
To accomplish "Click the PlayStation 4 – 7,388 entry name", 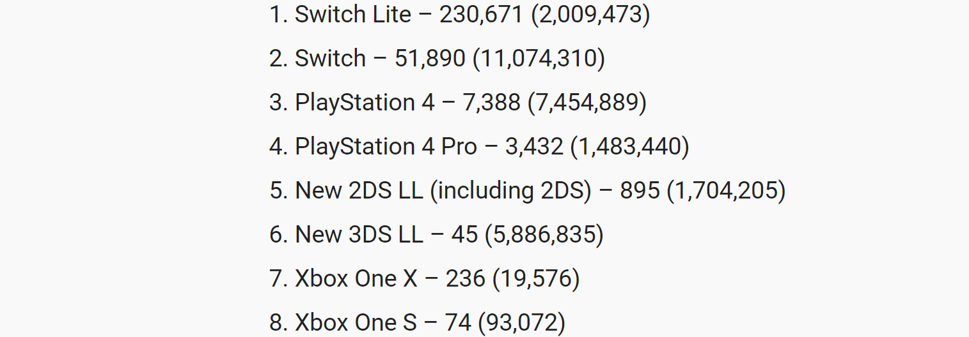I will 365,102.
